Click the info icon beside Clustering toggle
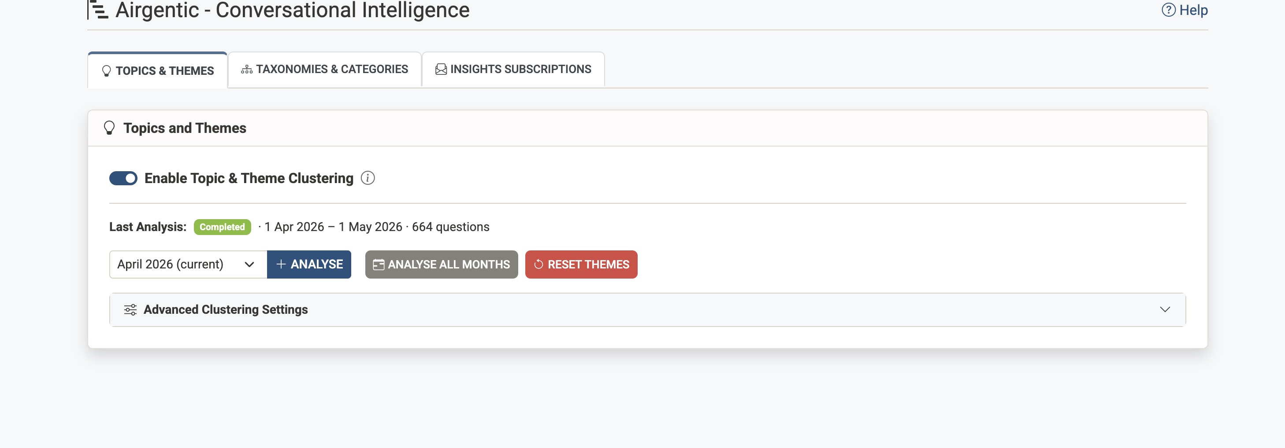This screenshot has height=448, width=1285. (x=368, y=178)
